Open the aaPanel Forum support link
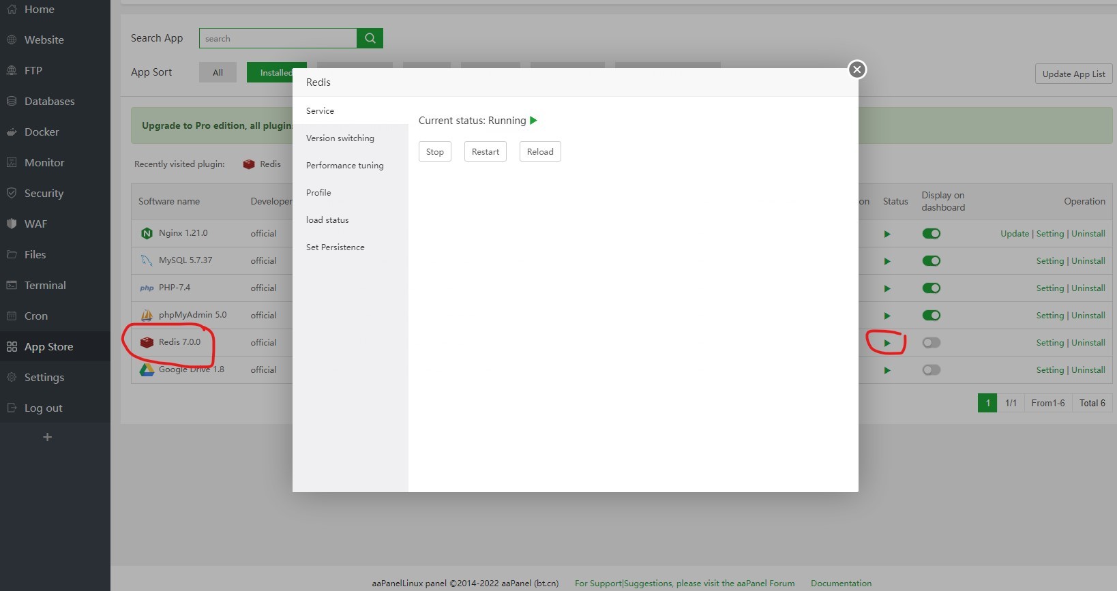The width and height of the screenshot is (1117, 591). 685,583
